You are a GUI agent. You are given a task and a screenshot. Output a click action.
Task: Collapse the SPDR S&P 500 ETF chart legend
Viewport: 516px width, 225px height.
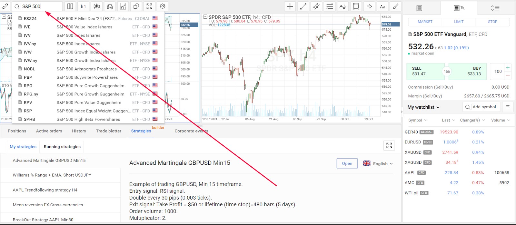(x=205, y=17)
